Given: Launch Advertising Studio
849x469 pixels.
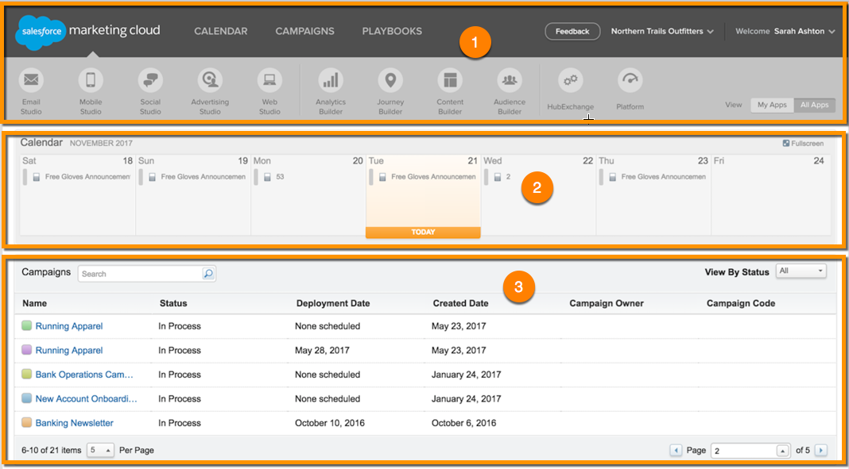Looking at the screenshot, I should (210, 91).
